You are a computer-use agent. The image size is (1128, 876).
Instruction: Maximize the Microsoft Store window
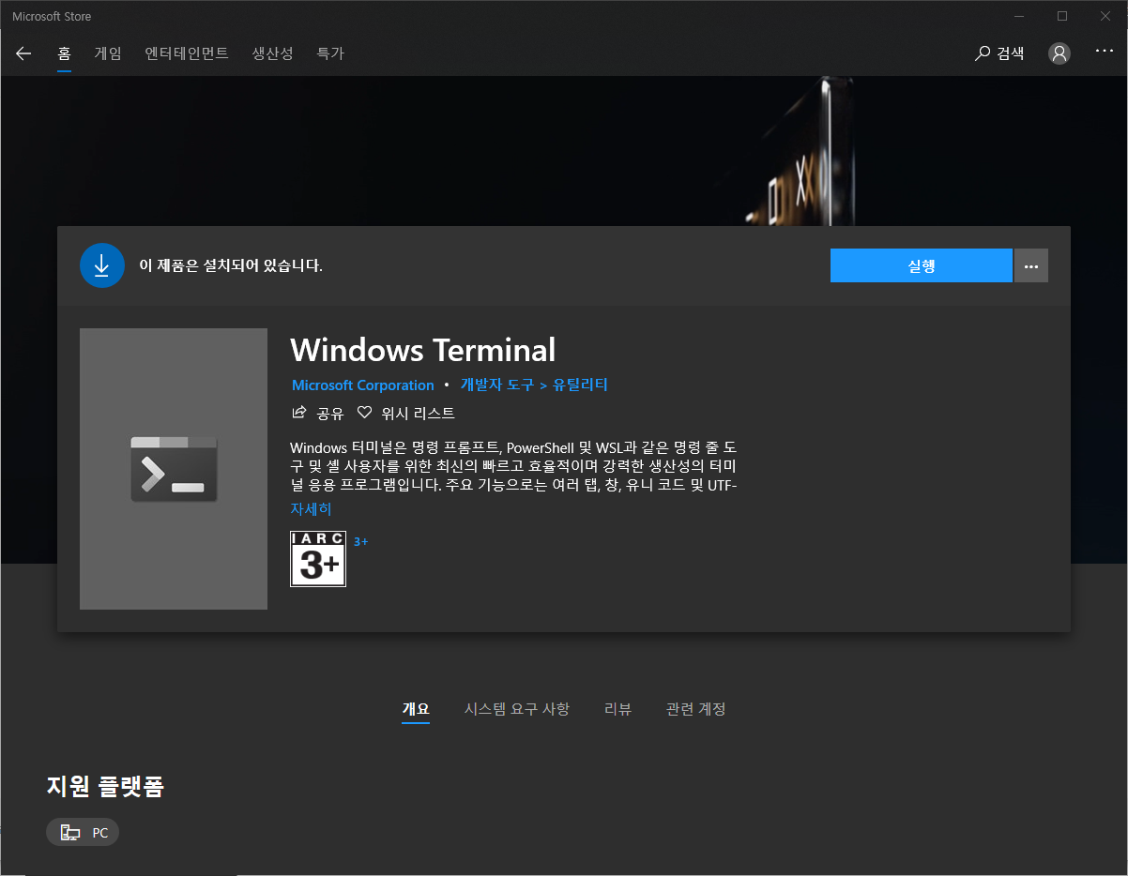tap(1062, 16)
